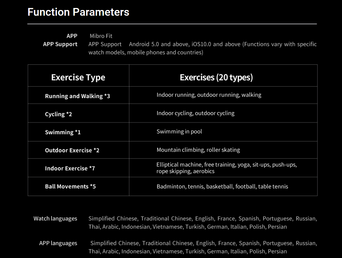Click the Exercises (20 types) column header
Image resolution: width=342 pixels, height=258 pixels.
[x=216, y=78]
